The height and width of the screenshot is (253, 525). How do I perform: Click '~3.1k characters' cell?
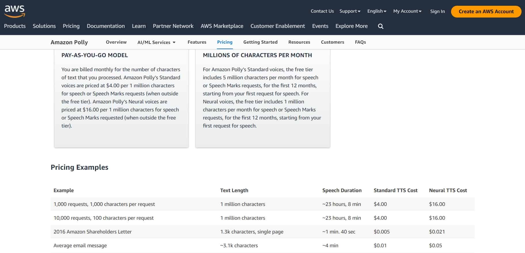click(239, 246)
